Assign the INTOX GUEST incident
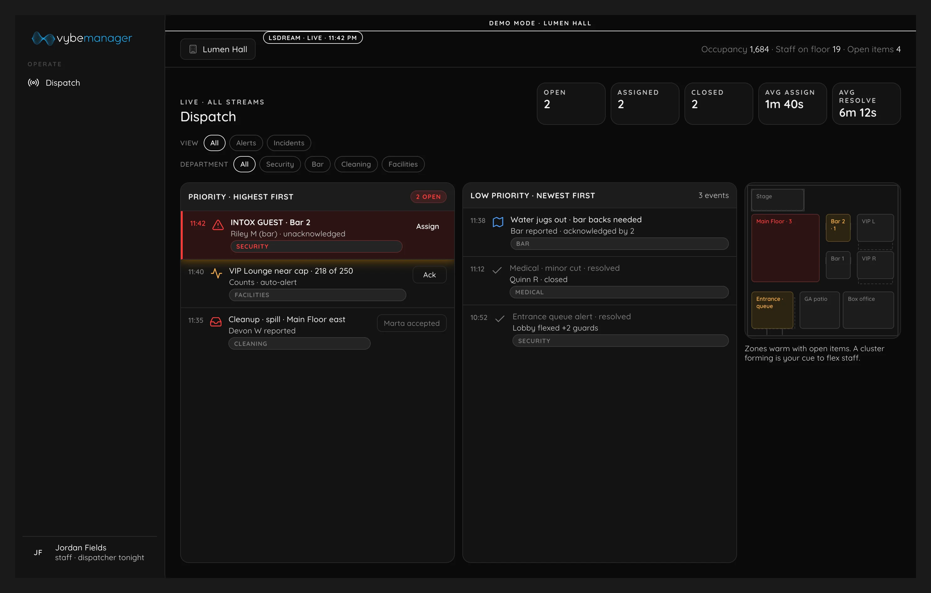931x593 pixels. 427,226
